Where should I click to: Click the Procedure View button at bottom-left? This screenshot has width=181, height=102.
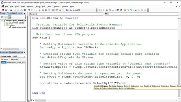[x=29, y=100]
